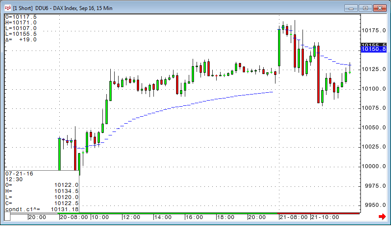Click the H= 10134.5 cursor value
This screenshot has height=226, width=391.
tap(42, 191)
